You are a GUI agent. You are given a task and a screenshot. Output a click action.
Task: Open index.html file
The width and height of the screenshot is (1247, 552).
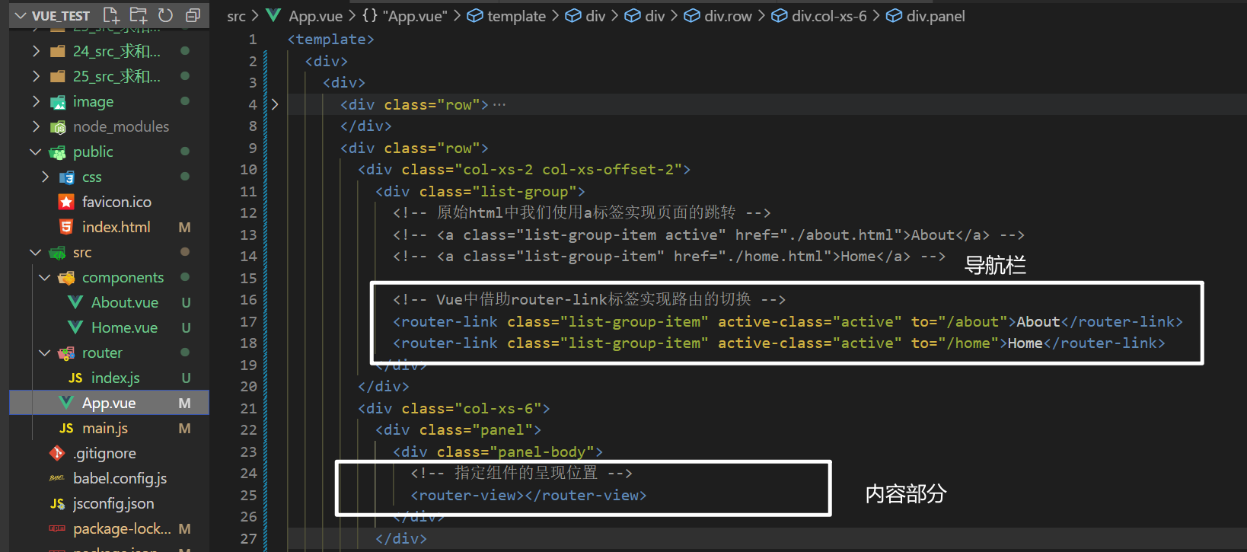click(116, 227)
